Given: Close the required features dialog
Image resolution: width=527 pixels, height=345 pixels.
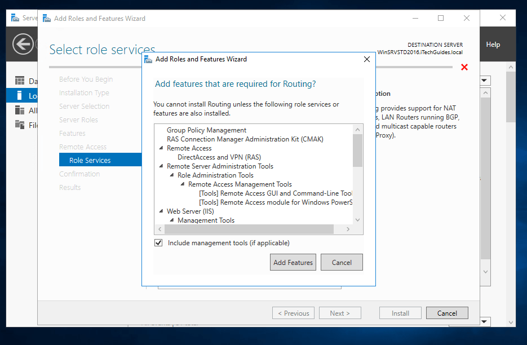Looking at the screenshot, I should (x=366, y=59).
